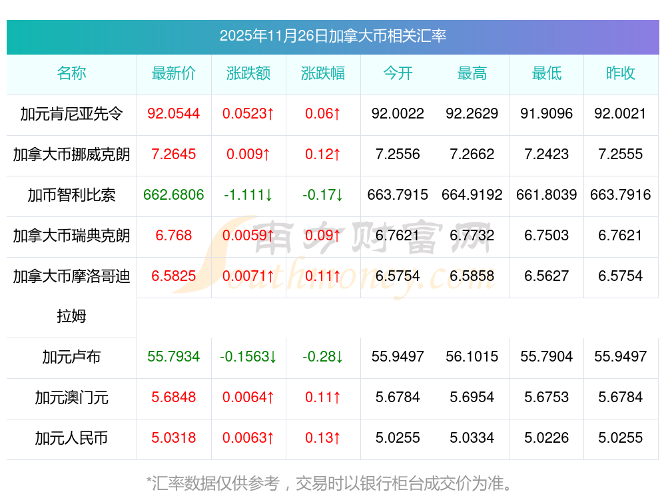Click the 最高 column header

coord(472,74)
